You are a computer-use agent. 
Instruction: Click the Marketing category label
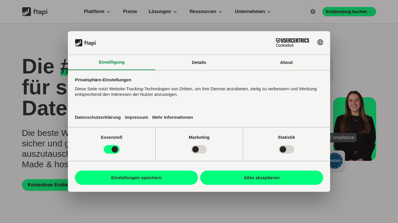click(x=199, y=137)
